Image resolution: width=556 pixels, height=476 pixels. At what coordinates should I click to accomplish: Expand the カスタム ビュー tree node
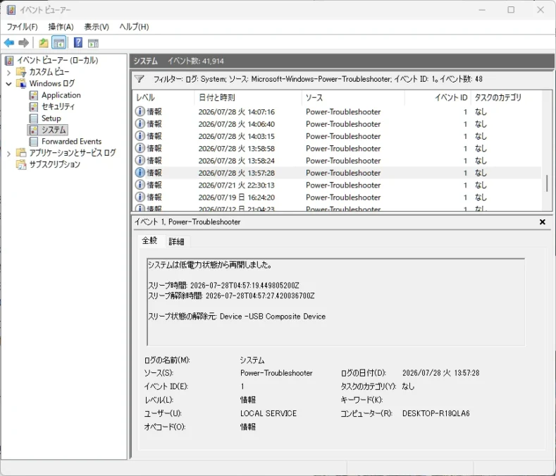pos(9,73)
